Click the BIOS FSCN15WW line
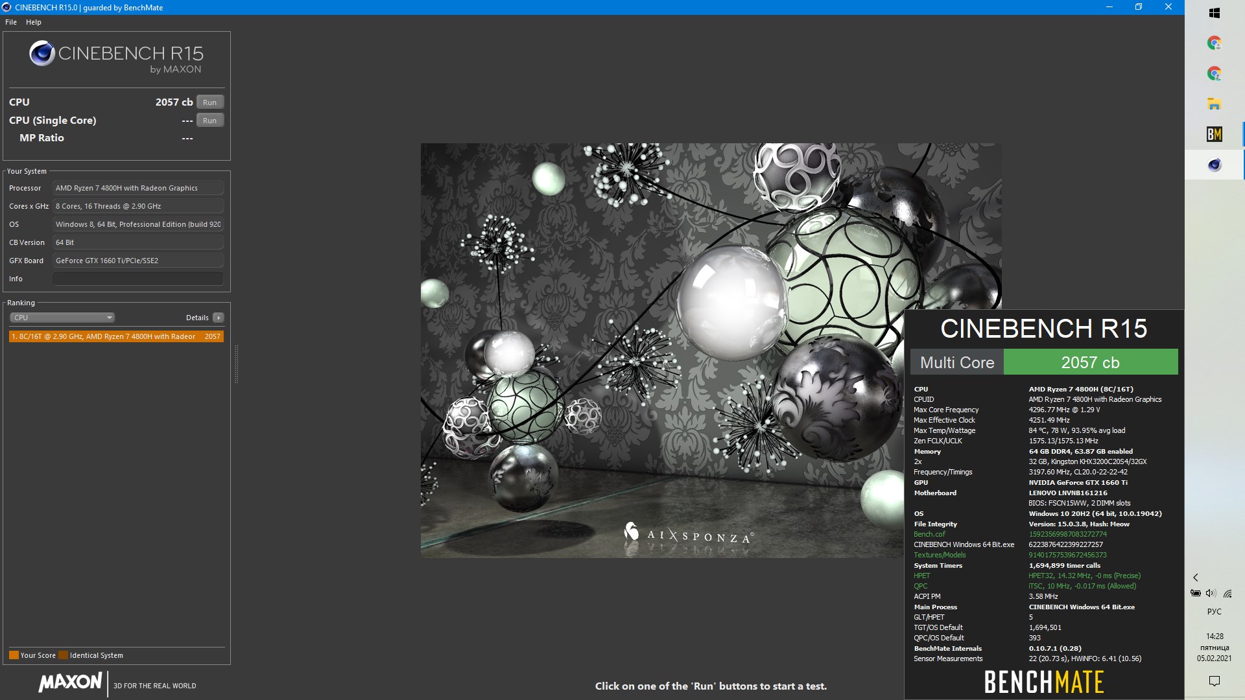 pos(1079,504)
